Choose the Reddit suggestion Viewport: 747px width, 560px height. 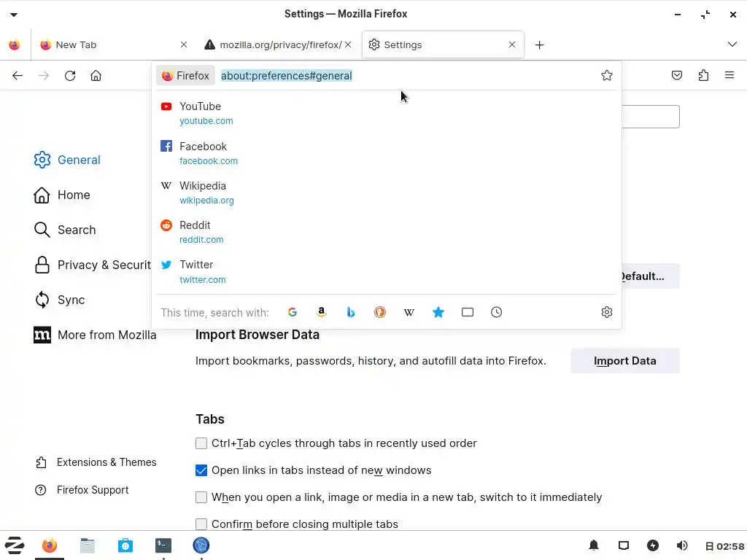coord(387,233)
